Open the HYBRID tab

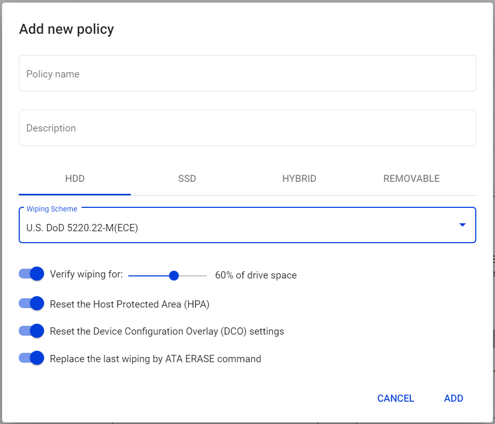[x=299, y=179]
